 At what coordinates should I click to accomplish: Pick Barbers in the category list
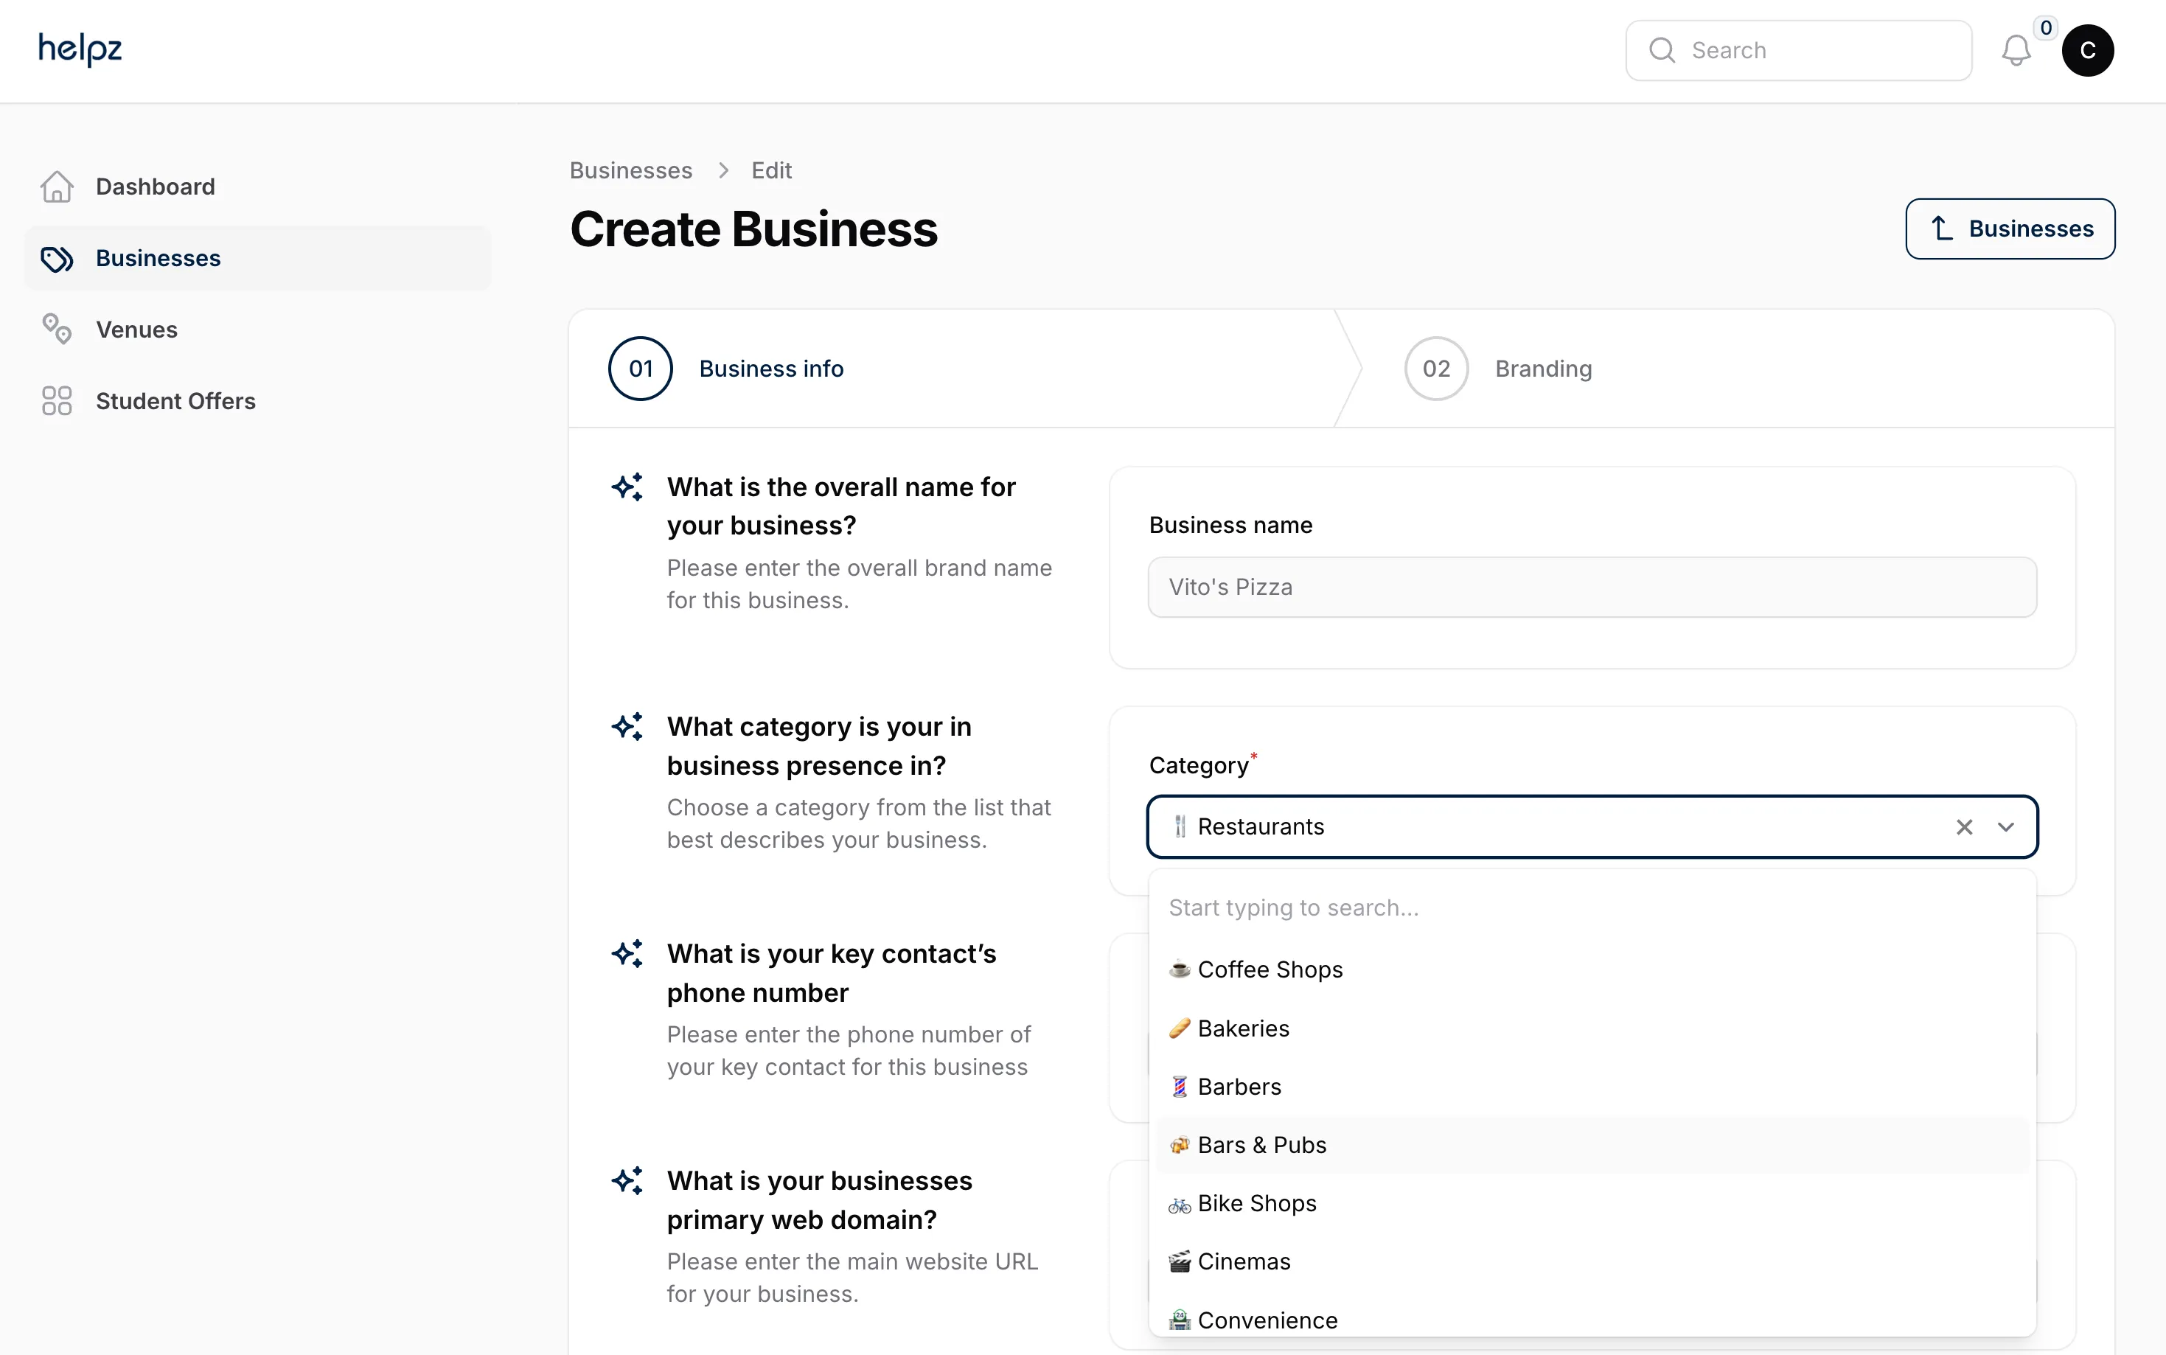1592,1086
